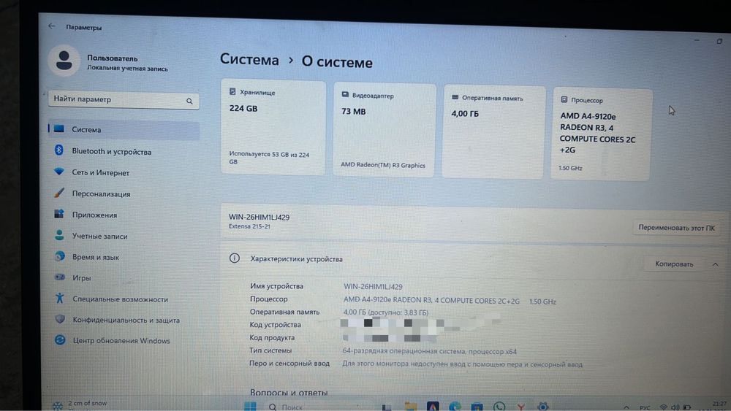Screen dimensions: 731x411
Task: Click the Имя устройства value WIN-26HIM1LJ429
Action: 373,287
